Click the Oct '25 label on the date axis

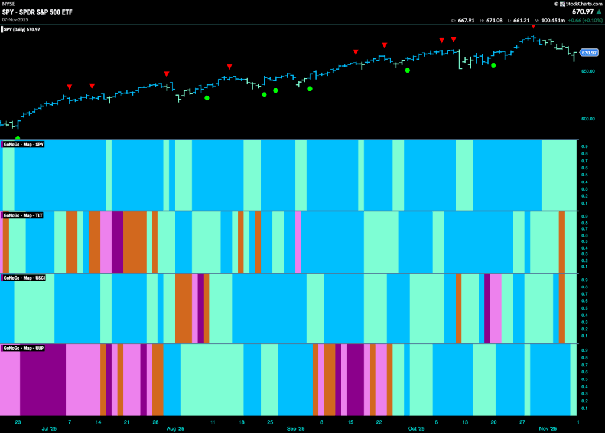(x=417, y=430)
